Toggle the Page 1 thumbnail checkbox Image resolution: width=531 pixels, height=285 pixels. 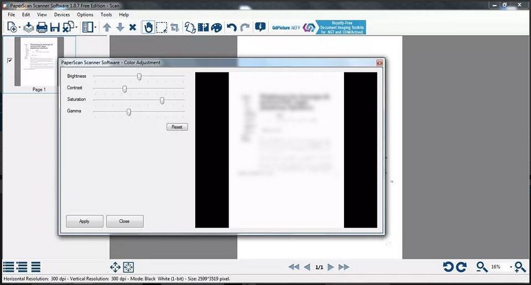(9, 61)
